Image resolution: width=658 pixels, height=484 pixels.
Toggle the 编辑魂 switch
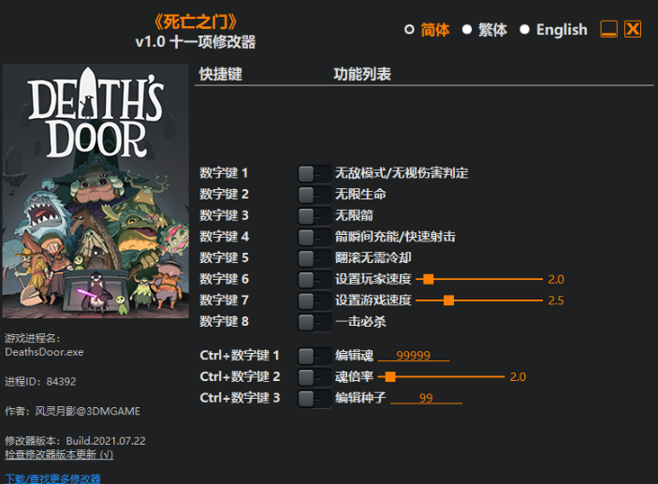pos(314,356)
